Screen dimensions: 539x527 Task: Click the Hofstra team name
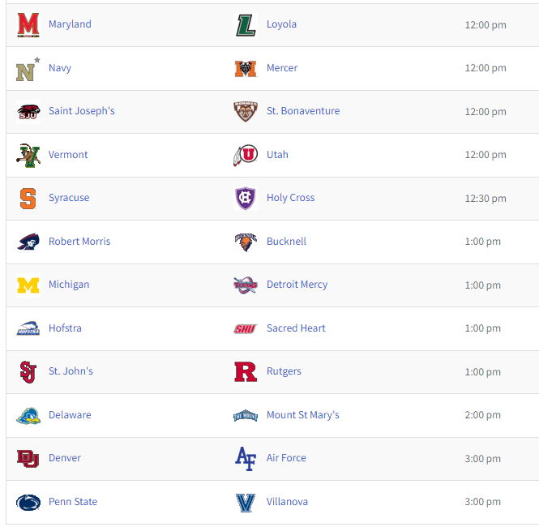65,328
